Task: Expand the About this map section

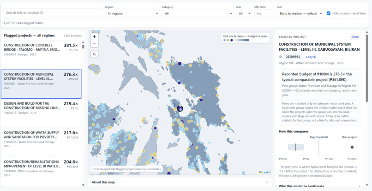Action: click(x=180, y=182)
